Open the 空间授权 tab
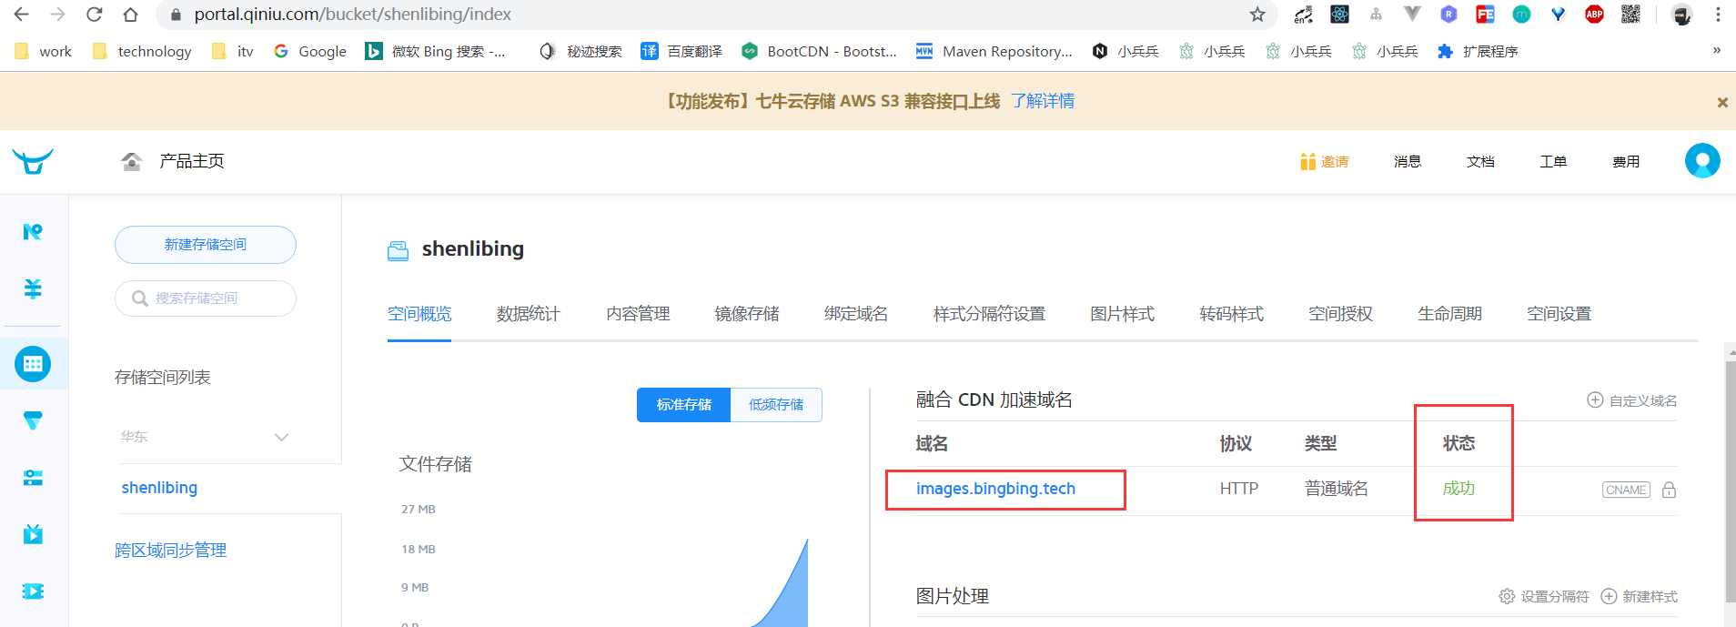This screenshot has height=627, width=1736. tap(1340, 314)
